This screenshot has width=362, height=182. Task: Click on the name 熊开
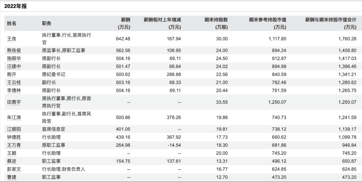click(12, 74)
